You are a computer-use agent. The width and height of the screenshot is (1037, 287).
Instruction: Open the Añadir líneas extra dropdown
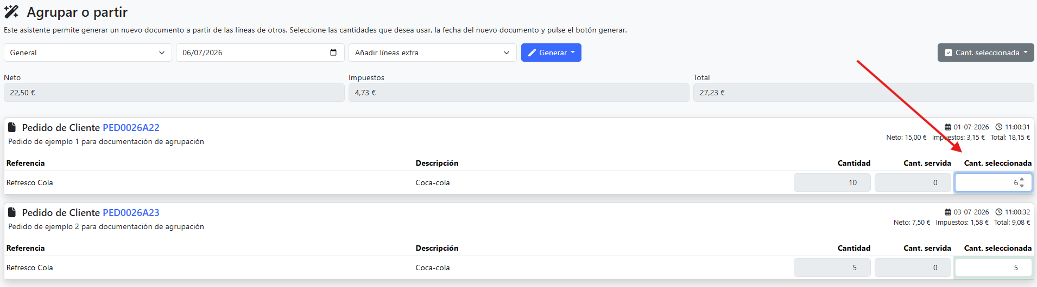[x=432, y=53]
